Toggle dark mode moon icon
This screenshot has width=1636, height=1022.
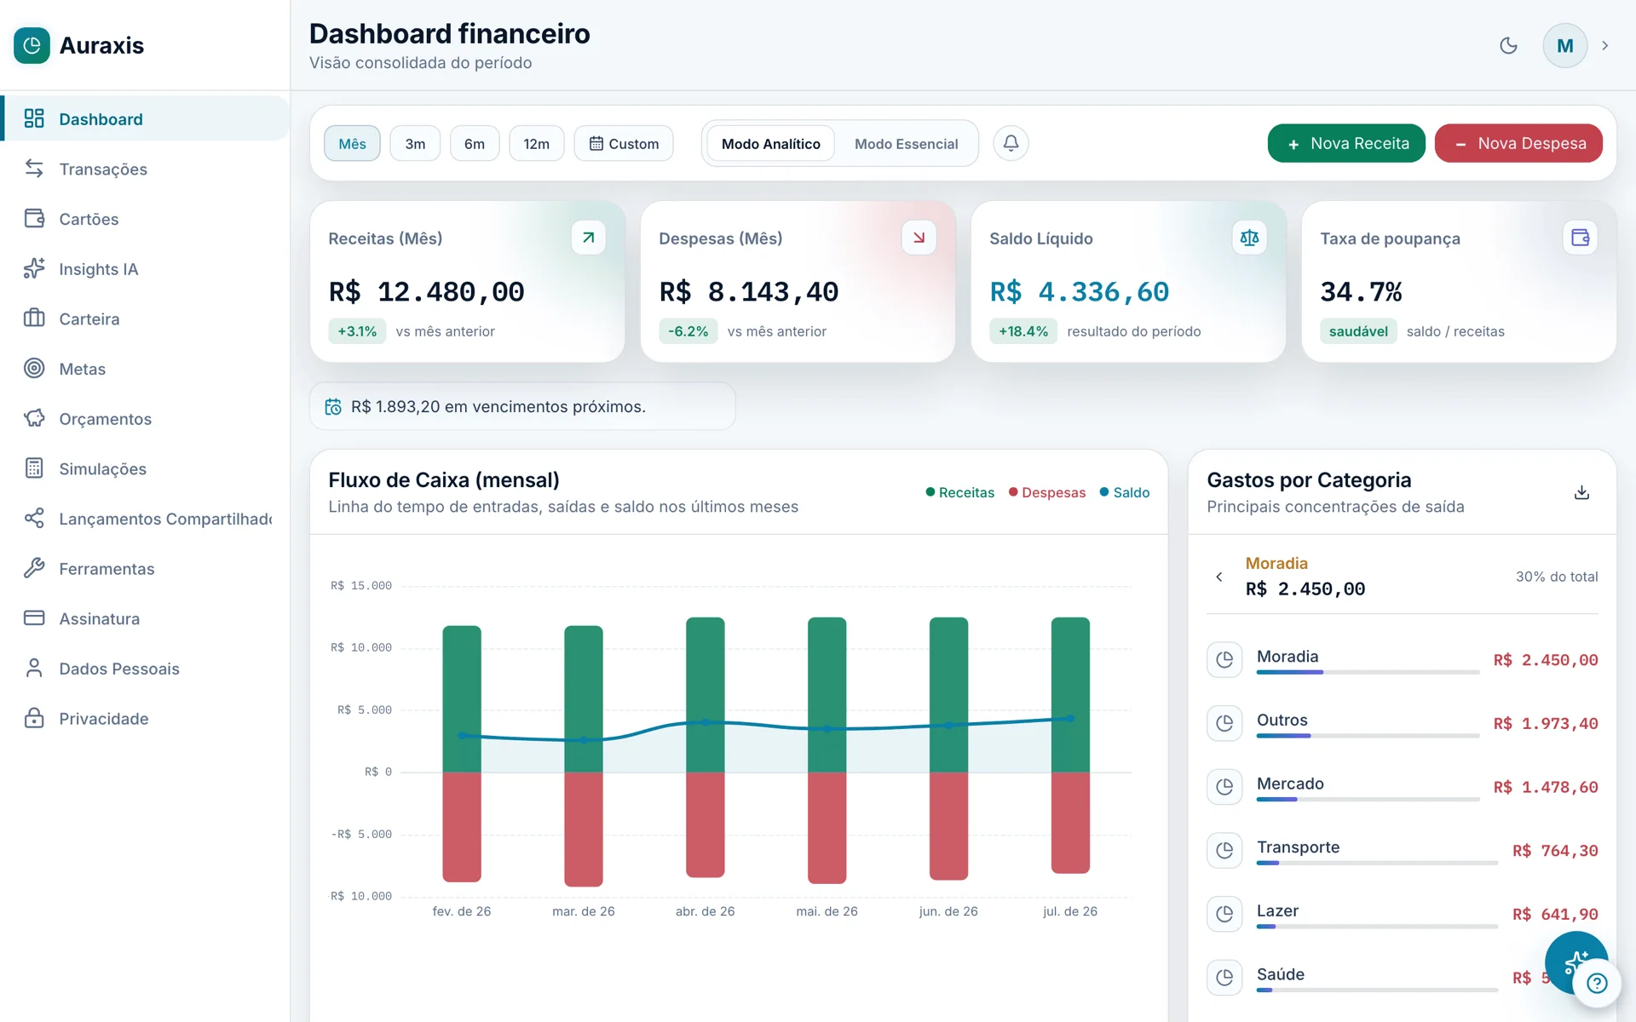click(x=1508, y=46)
